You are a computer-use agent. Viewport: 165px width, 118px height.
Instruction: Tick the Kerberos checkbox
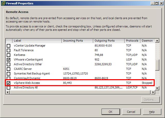9,55
